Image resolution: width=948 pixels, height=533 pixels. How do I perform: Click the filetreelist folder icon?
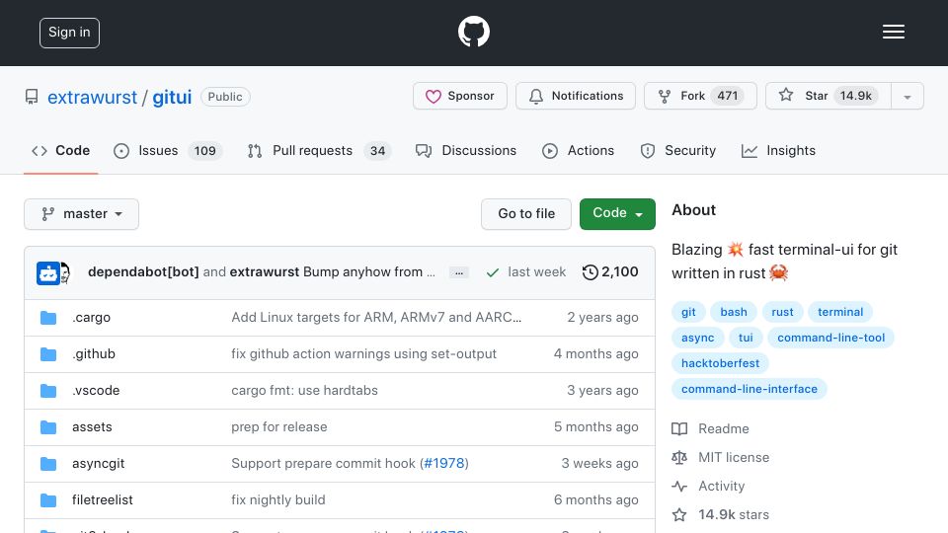pos(48,500)
